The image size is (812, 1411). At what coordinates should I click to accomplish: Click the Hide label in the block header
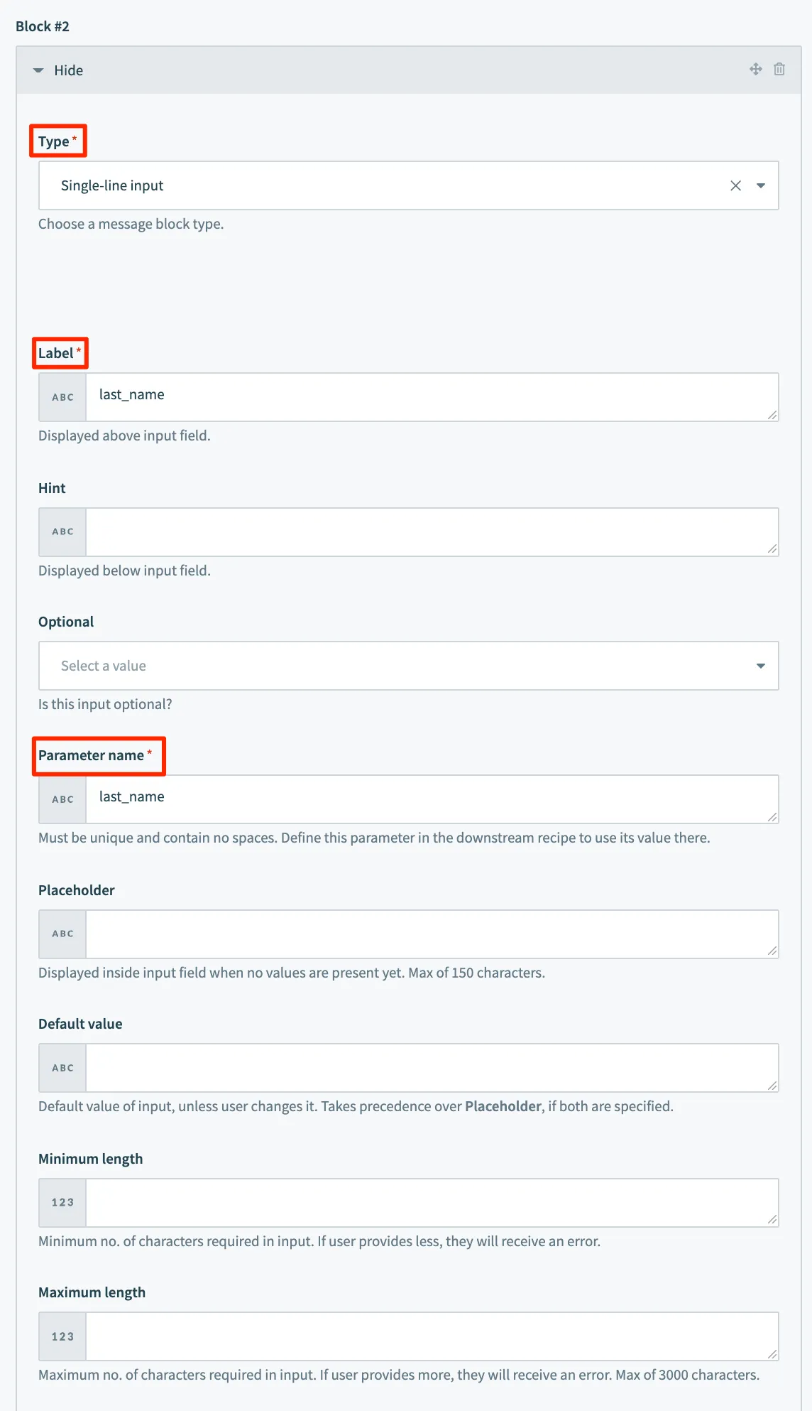(69, 70)
